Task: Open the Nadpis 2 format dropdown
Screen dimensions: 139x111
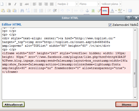Action: click(x=77, y=4)
